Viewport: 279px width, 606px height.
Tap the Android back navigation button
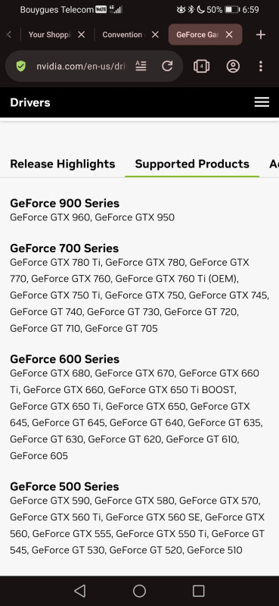coord(79,591)
